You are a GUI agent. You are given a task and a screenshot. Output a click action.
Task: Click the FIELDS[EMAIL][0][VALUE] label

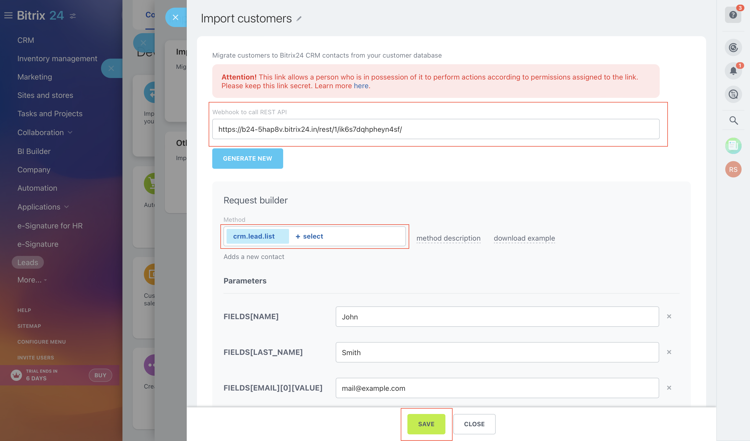273,388
